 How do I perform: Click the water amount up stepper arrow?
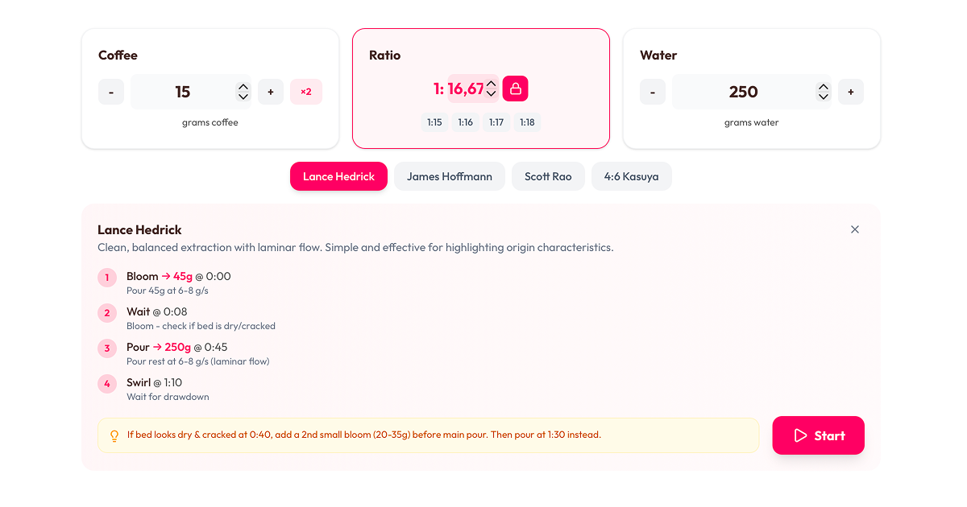(x=823, y=87)
